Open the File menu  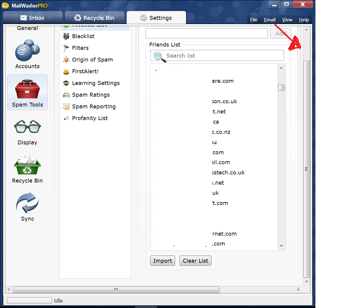point(254,20)
